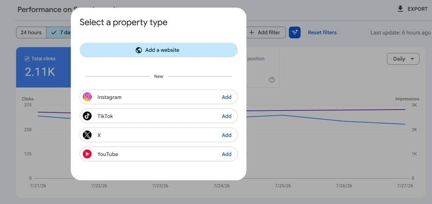The image size is (432, 204).
Task: Add the YouTube property
Action: point(226,154)
